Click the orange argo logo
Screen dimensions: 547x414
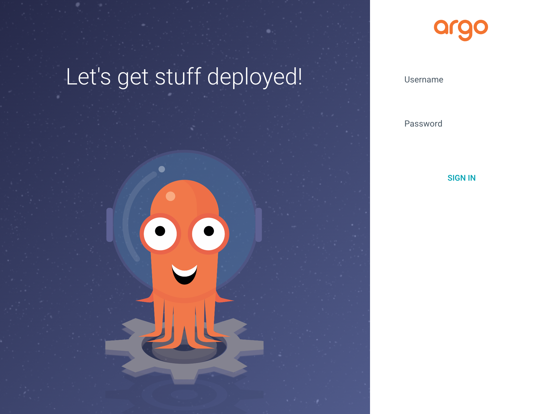click(x=461, y=30)
